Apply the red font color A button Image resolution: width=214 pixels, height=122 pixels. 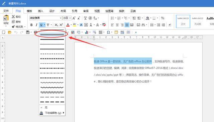[x=68, y=25]
